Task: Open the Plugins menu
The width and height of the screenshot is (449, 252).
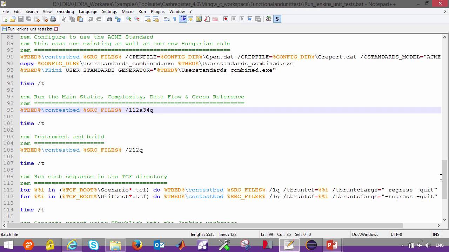Action: [158, 12]
